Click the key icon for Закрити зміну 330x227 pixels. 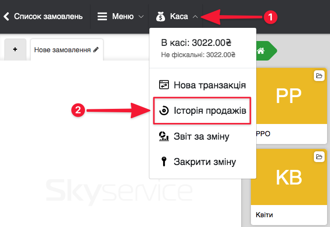[x=164, y=162]
